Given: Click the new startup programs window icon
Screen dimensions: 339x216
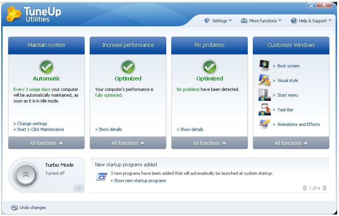Looking at the screenshot, I should 102,177.
